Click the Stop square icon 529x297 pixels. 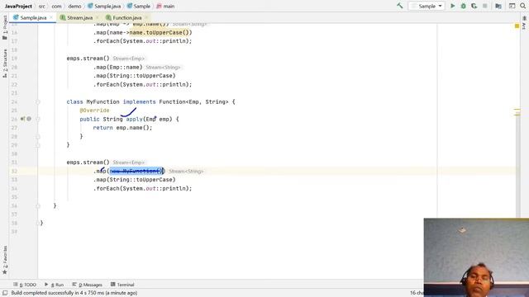(x=485, y=6)
